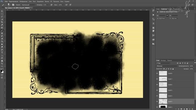The width and height of the screenshot is (196, 110).
Task: Hide layer Слой 9
Action: click(x=157, y=101)
